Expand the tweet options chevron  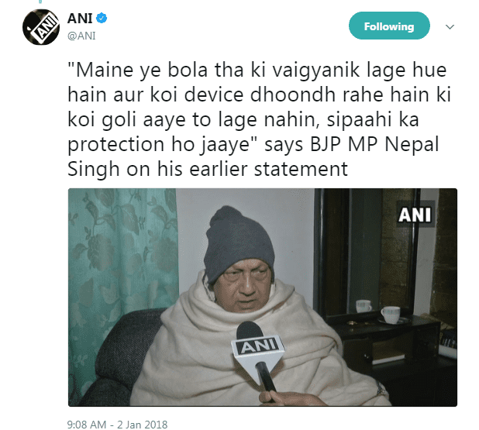point(450,27)
